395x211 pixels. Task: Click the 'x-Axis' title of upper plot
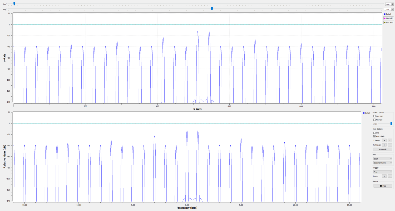click(197, 109)
